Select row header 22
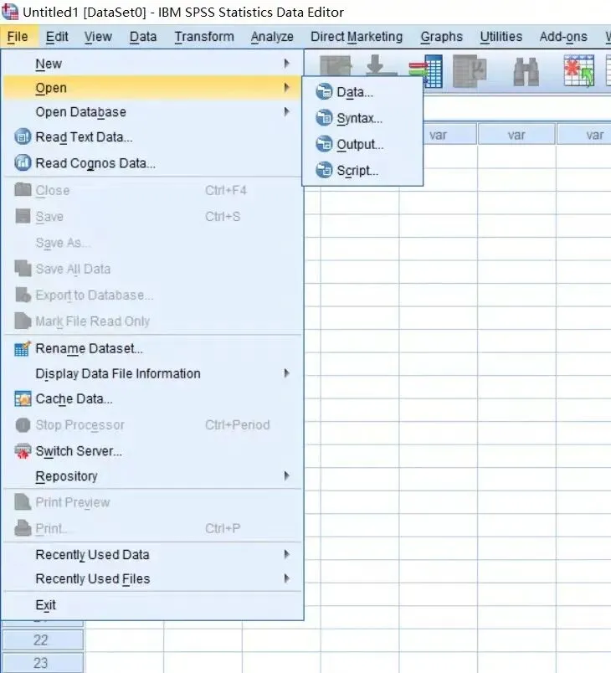Image resolution: width=611 pixels, height=673 pixels. [x=43, y=640]
